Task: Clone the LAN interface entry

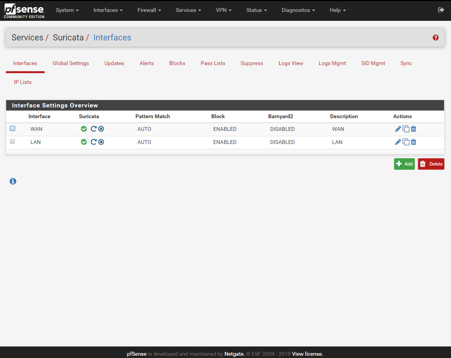Action: click(x=406, y=142)
